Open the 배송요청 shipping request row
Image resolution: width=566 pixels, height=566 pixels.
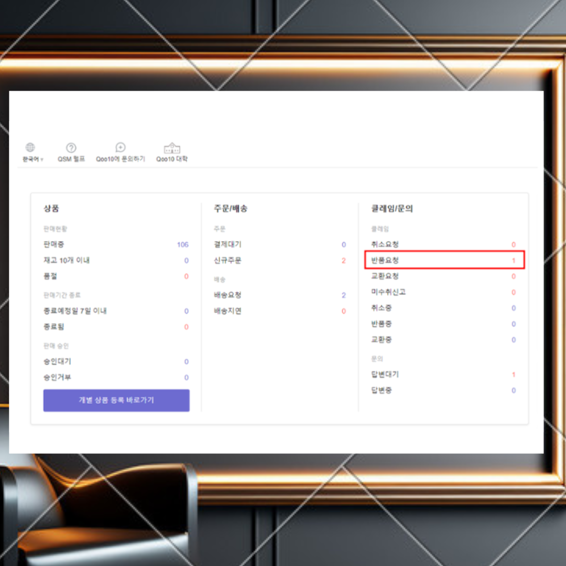[x=280, y=295]
